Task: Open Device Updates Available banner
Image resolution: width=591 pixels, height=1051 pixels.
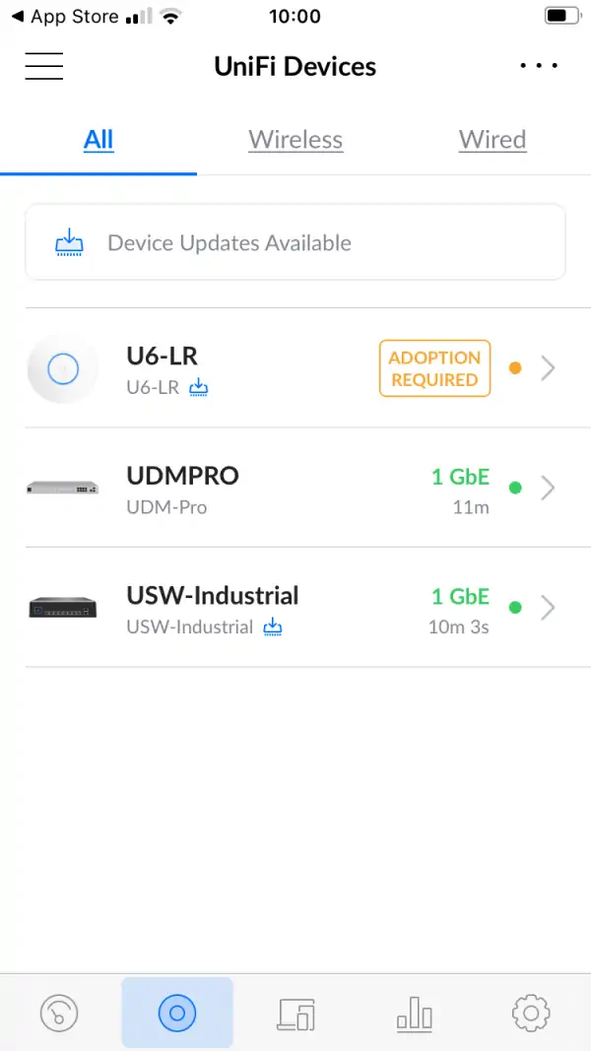Action: click(x=295, y=242)
